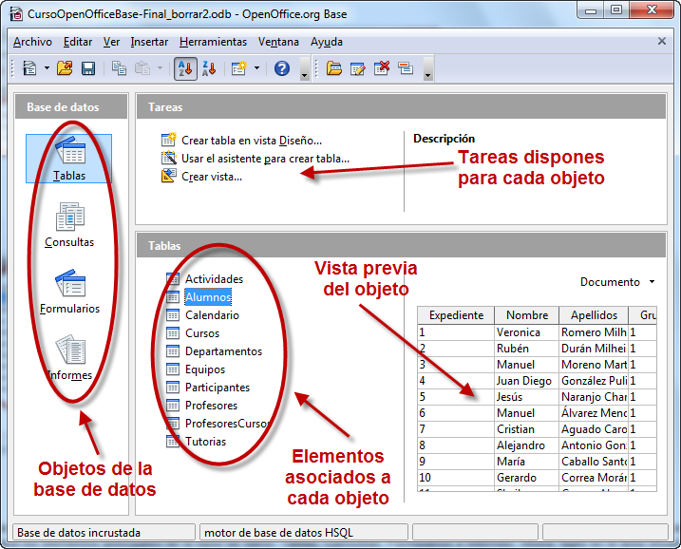Close the OpenOffice Base window
681x549 pixels.
point(652,10)
